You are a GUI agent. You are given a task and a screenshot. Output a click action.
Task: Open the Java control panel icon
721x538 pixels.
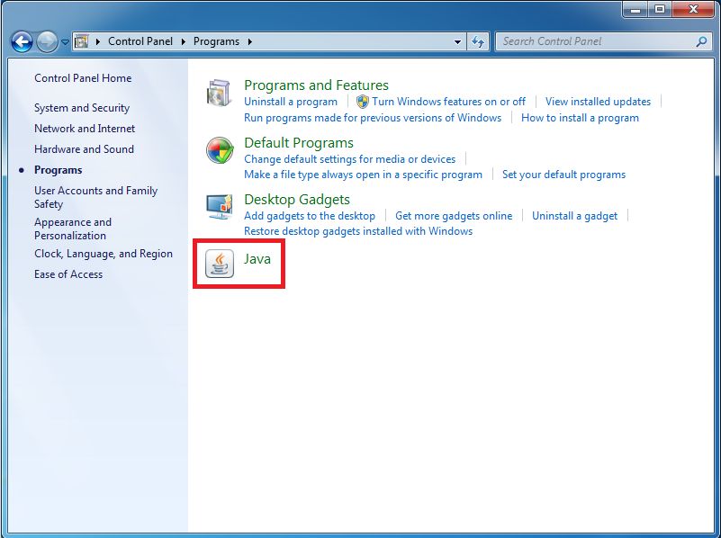coord(219,264)
